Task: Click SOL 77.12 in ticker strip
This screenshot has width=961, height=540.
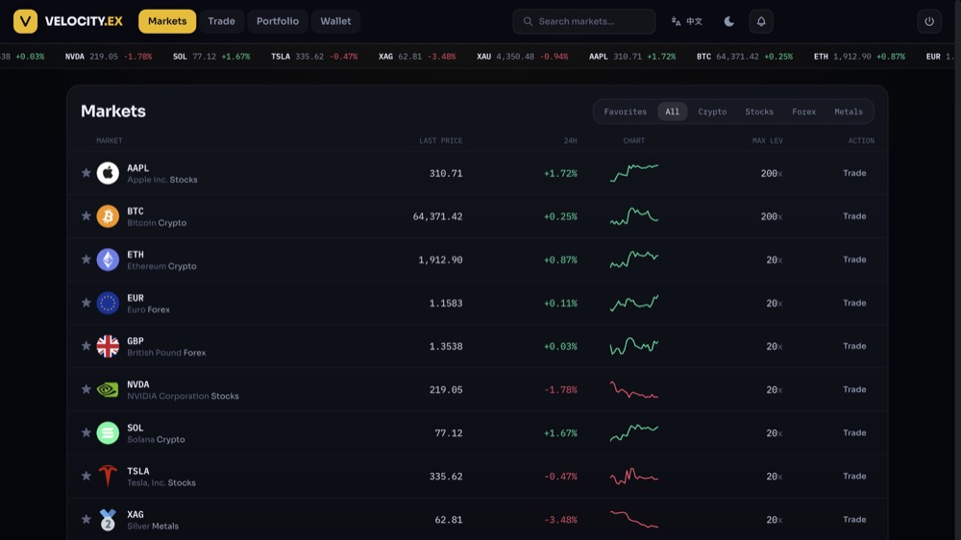Action: pyautogui.click(x=211, y=57)
